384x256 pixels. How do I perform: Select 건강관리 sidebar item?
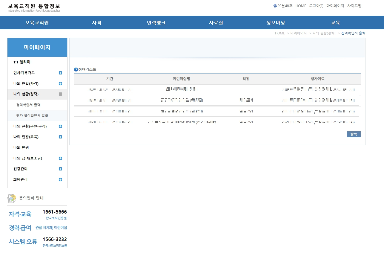(21, 169)
